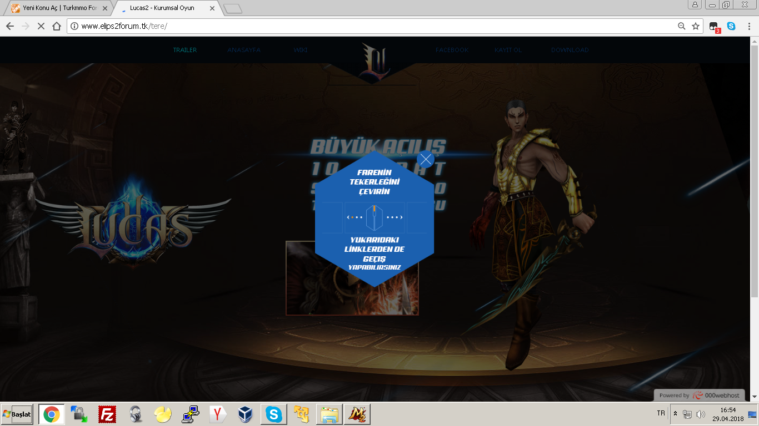
Task: Click the mouse wheel icon in the popup
Action: 374,217
